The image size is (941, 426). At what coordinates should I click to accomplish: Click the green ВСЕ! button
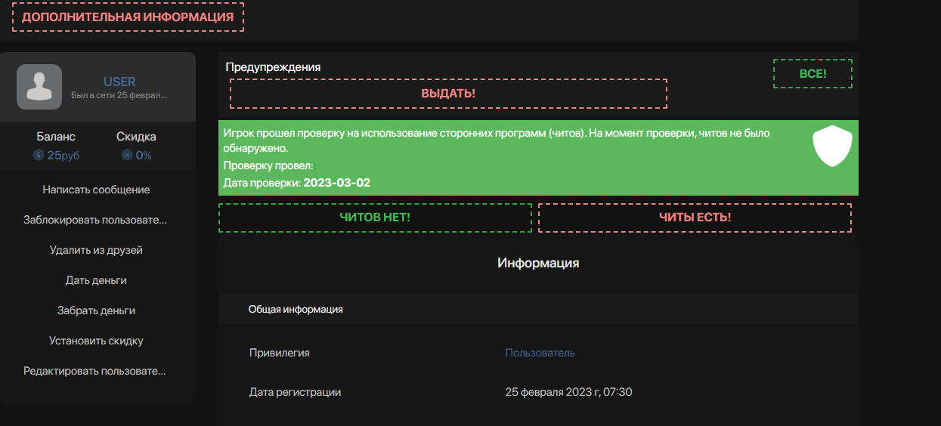(813, 74)
